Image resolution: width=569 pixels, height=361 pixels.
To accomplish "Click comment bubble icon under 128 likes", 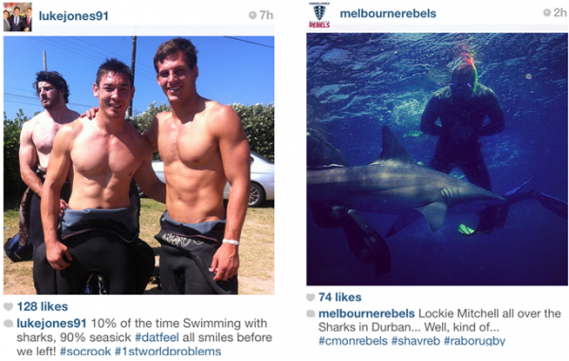I will pos(9,323).
